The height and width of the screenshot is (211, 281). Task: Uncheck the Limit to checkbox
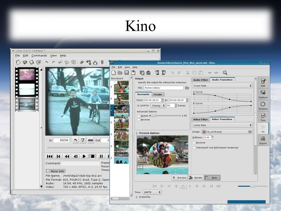tap(138, 106)
